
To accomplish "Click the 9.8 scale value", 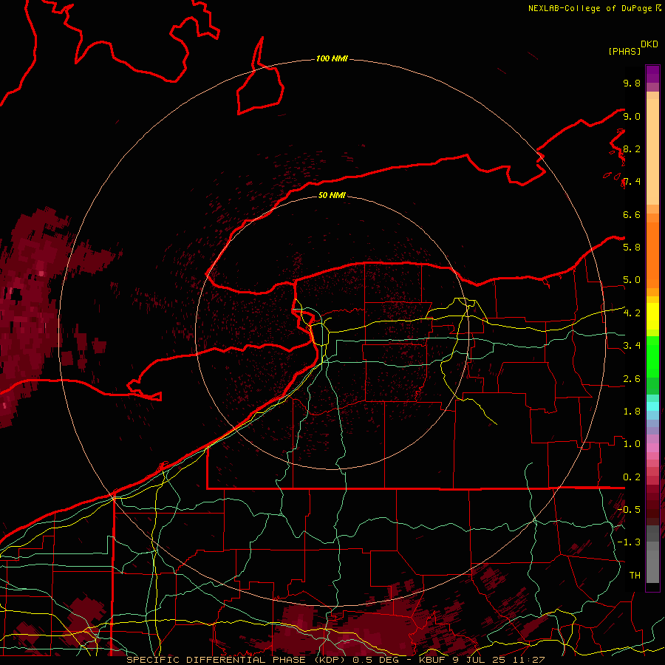I will click(632, 83).
